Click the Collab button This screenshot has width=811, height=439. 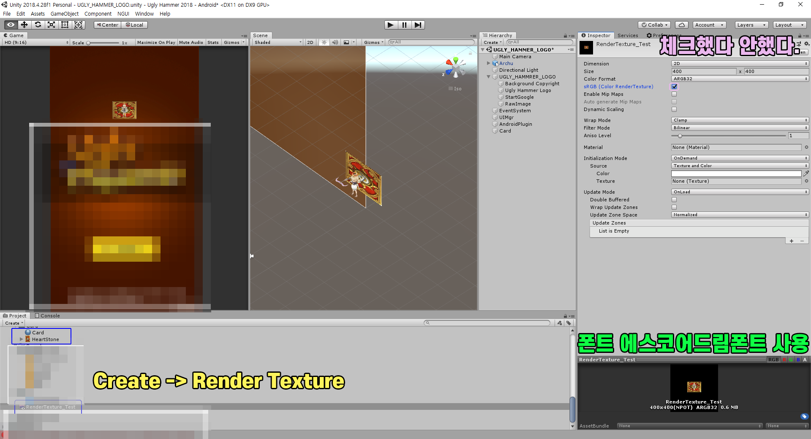654,25
